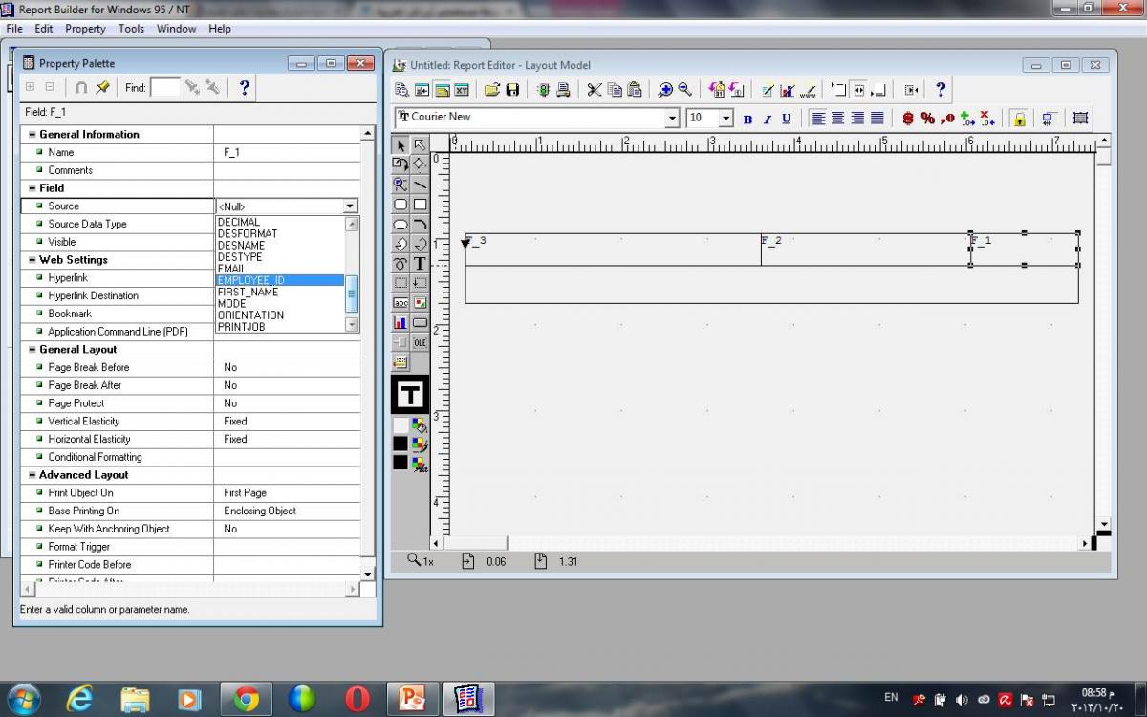The image size is (1147, 717).
Task: Open the Courier New font dropdown
Action: [x=672, y=118]
